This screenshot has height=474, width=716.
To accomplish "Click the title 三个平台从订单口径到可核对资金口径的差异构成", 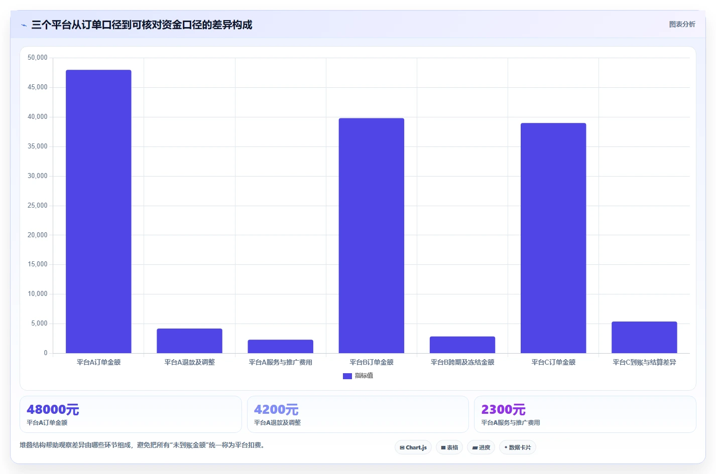I will (x=142, y=25).
